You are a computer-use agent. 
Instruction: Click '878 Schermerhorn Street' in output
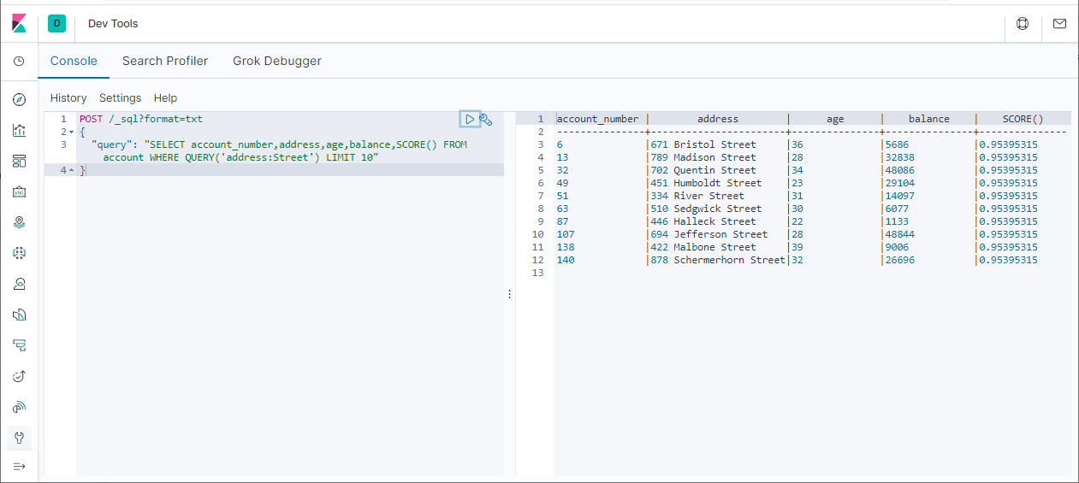coord(718,261)
